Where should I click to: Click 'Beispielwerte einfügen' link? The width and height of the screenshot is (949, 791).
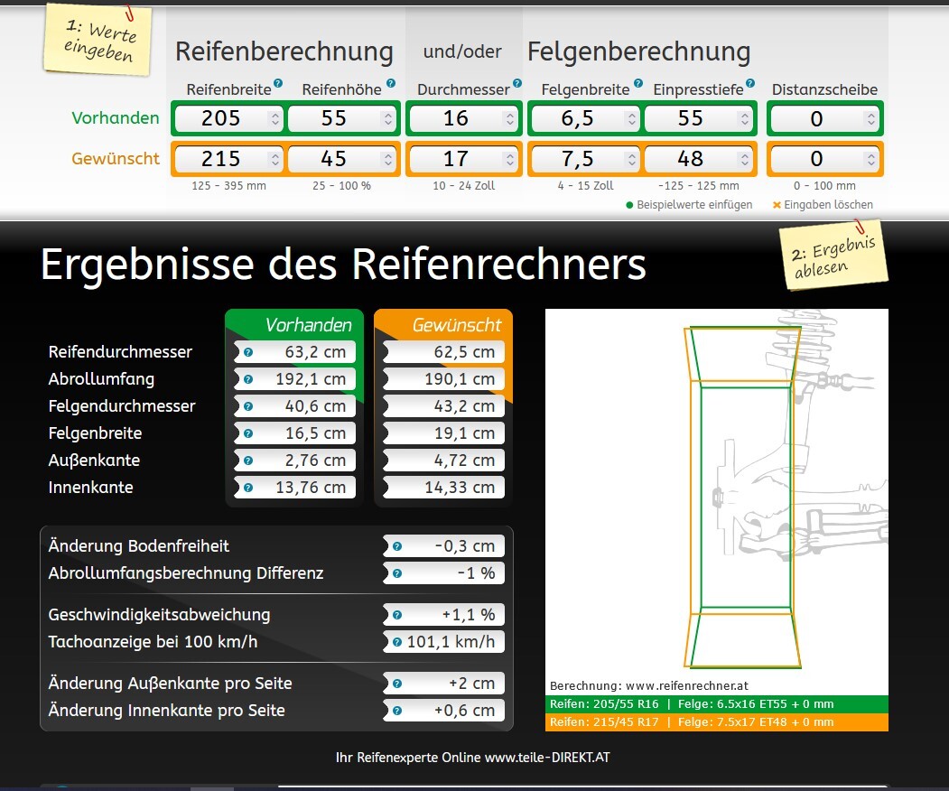coord(693,205)
